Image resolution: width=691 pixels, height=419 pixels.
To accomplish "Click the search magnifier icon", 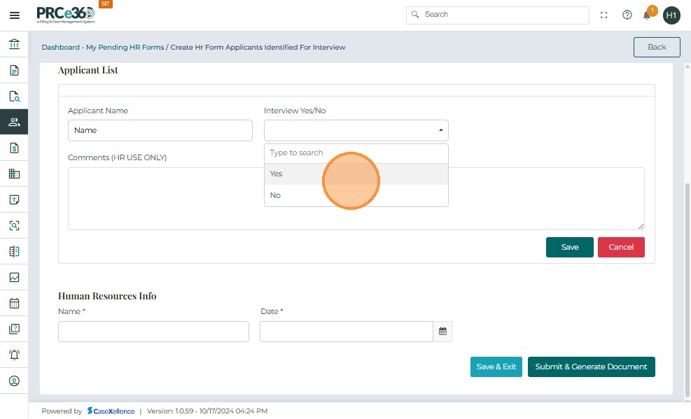I will tap(415, 15).
